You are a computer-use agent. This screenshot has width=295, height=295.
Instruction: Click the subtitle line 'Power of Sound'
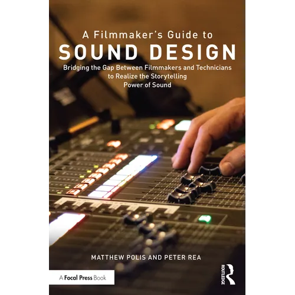147,85
